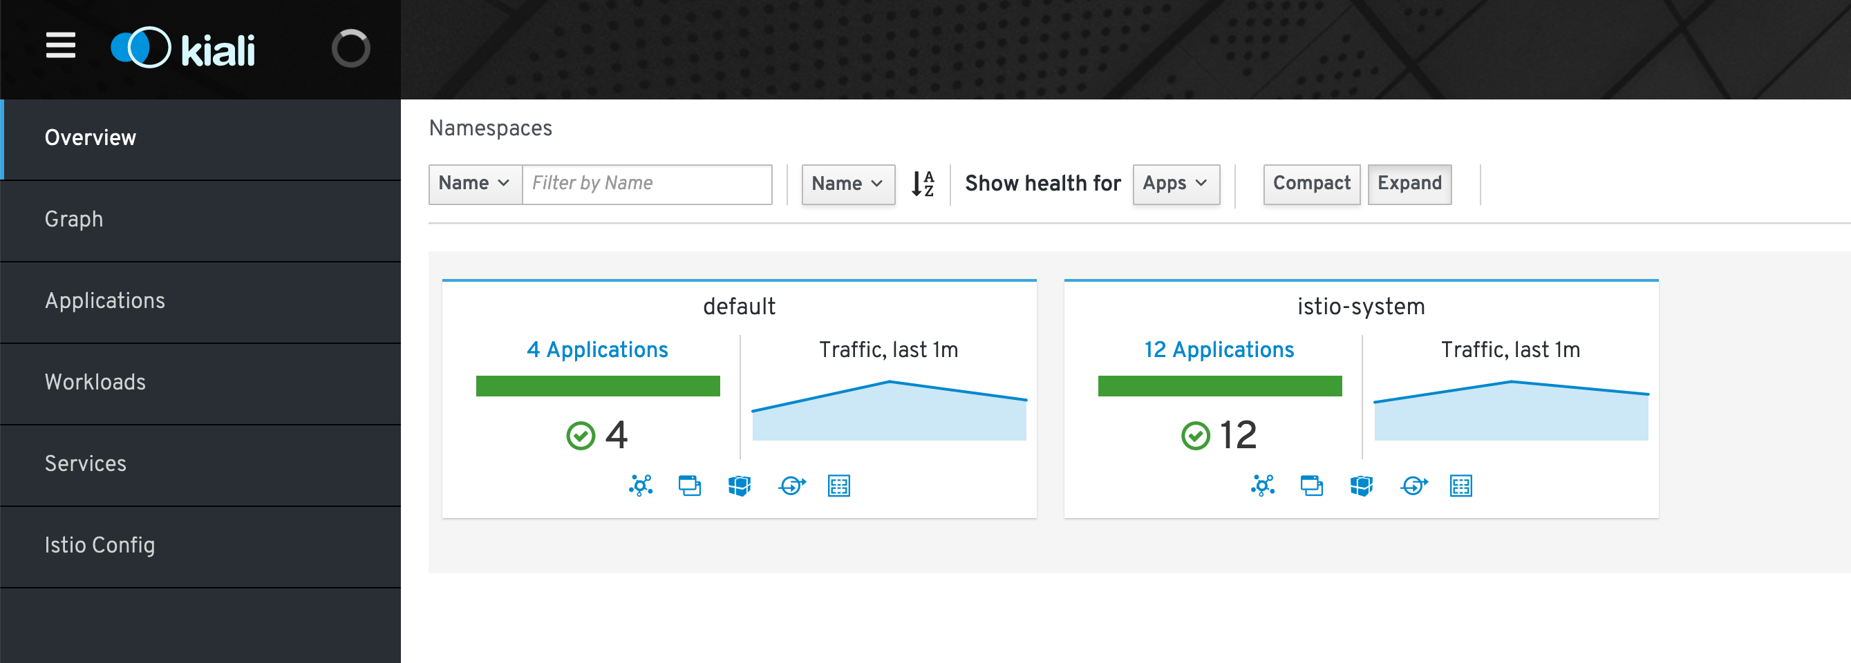1851x663 pixels.
Task: Toggle the hamburger navigation menu
Action: [60, 46]
